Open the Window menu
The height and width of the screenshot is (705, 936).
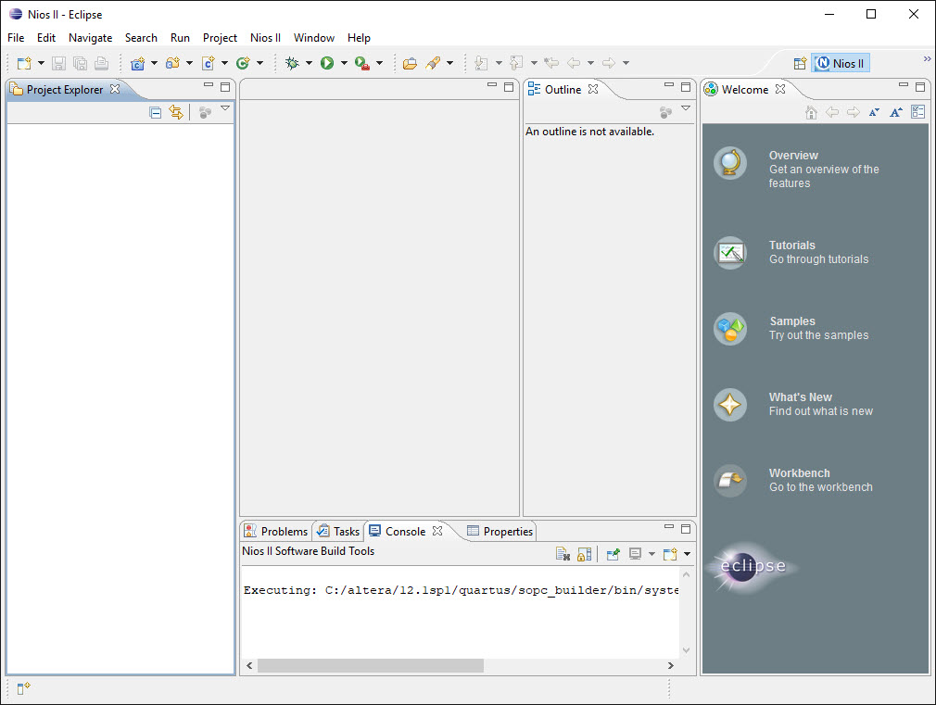pyautogui.click(x=314, y=38)
